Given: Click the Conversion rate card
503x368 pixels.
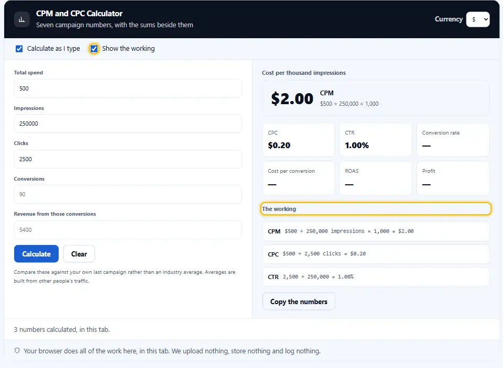Looking at the screenshot, I should click(453, 140).
